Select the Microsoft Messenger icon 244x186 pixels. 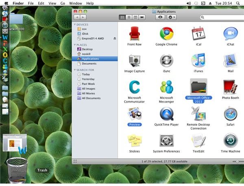(x=166, y=87)
